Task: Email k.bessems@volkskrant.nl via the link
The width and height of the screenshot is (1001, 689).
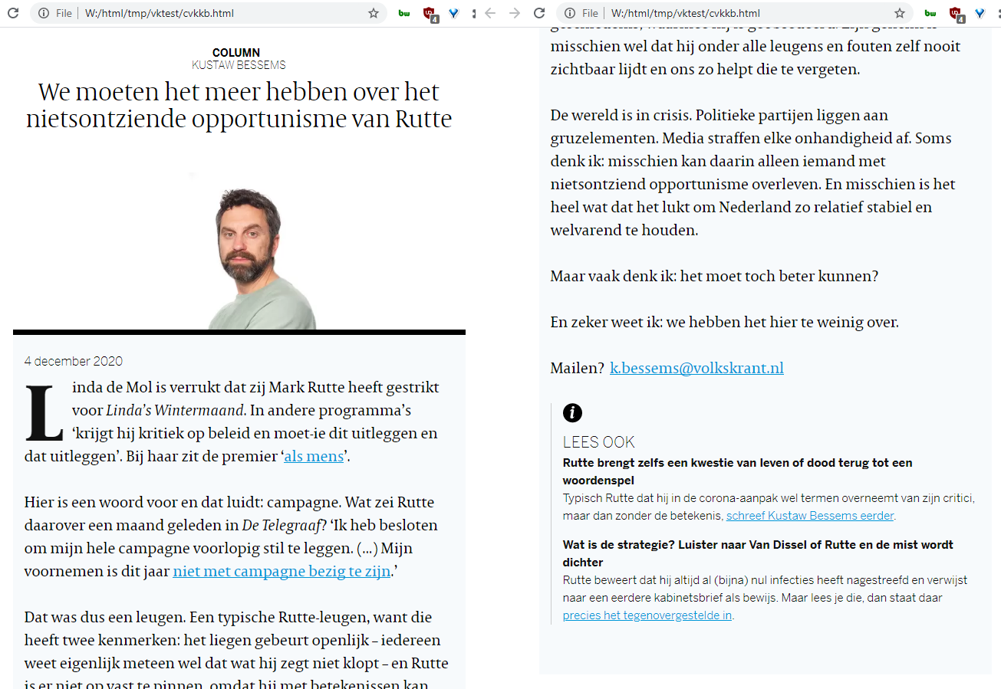Action: point(696,369)
